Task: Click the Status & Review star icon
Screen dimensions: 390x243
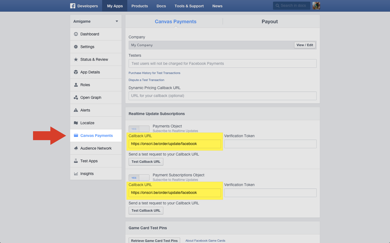Action: pos(76,59)
